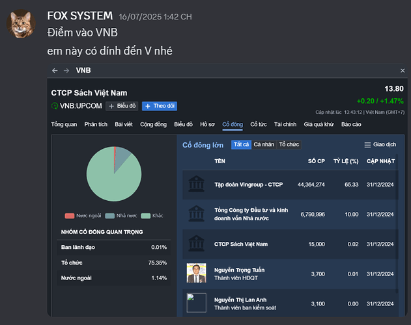Image resolution: width=411 pixels, height=325 pixels.
Task: Click the Khác green legend swatch
Action: (x=145, y=216)
